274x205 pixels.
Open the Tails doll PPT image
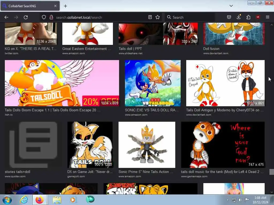(x=158, y=34)
